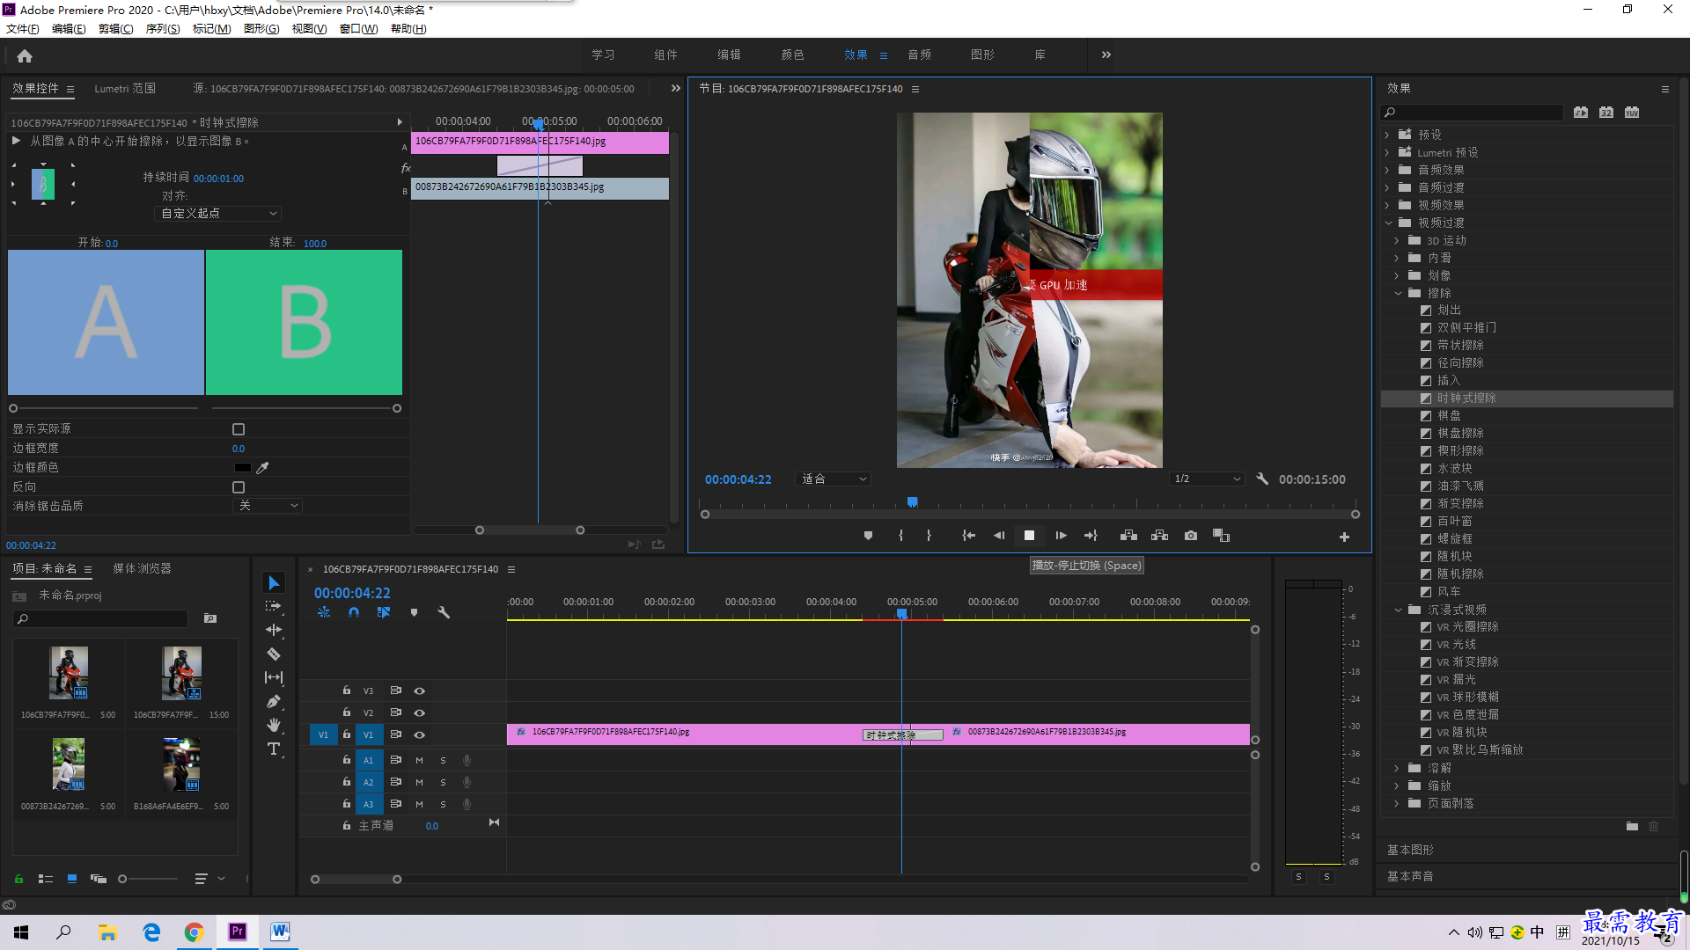Click the Lift button
Screen dimensions: 1690x950
point(1128,536)
